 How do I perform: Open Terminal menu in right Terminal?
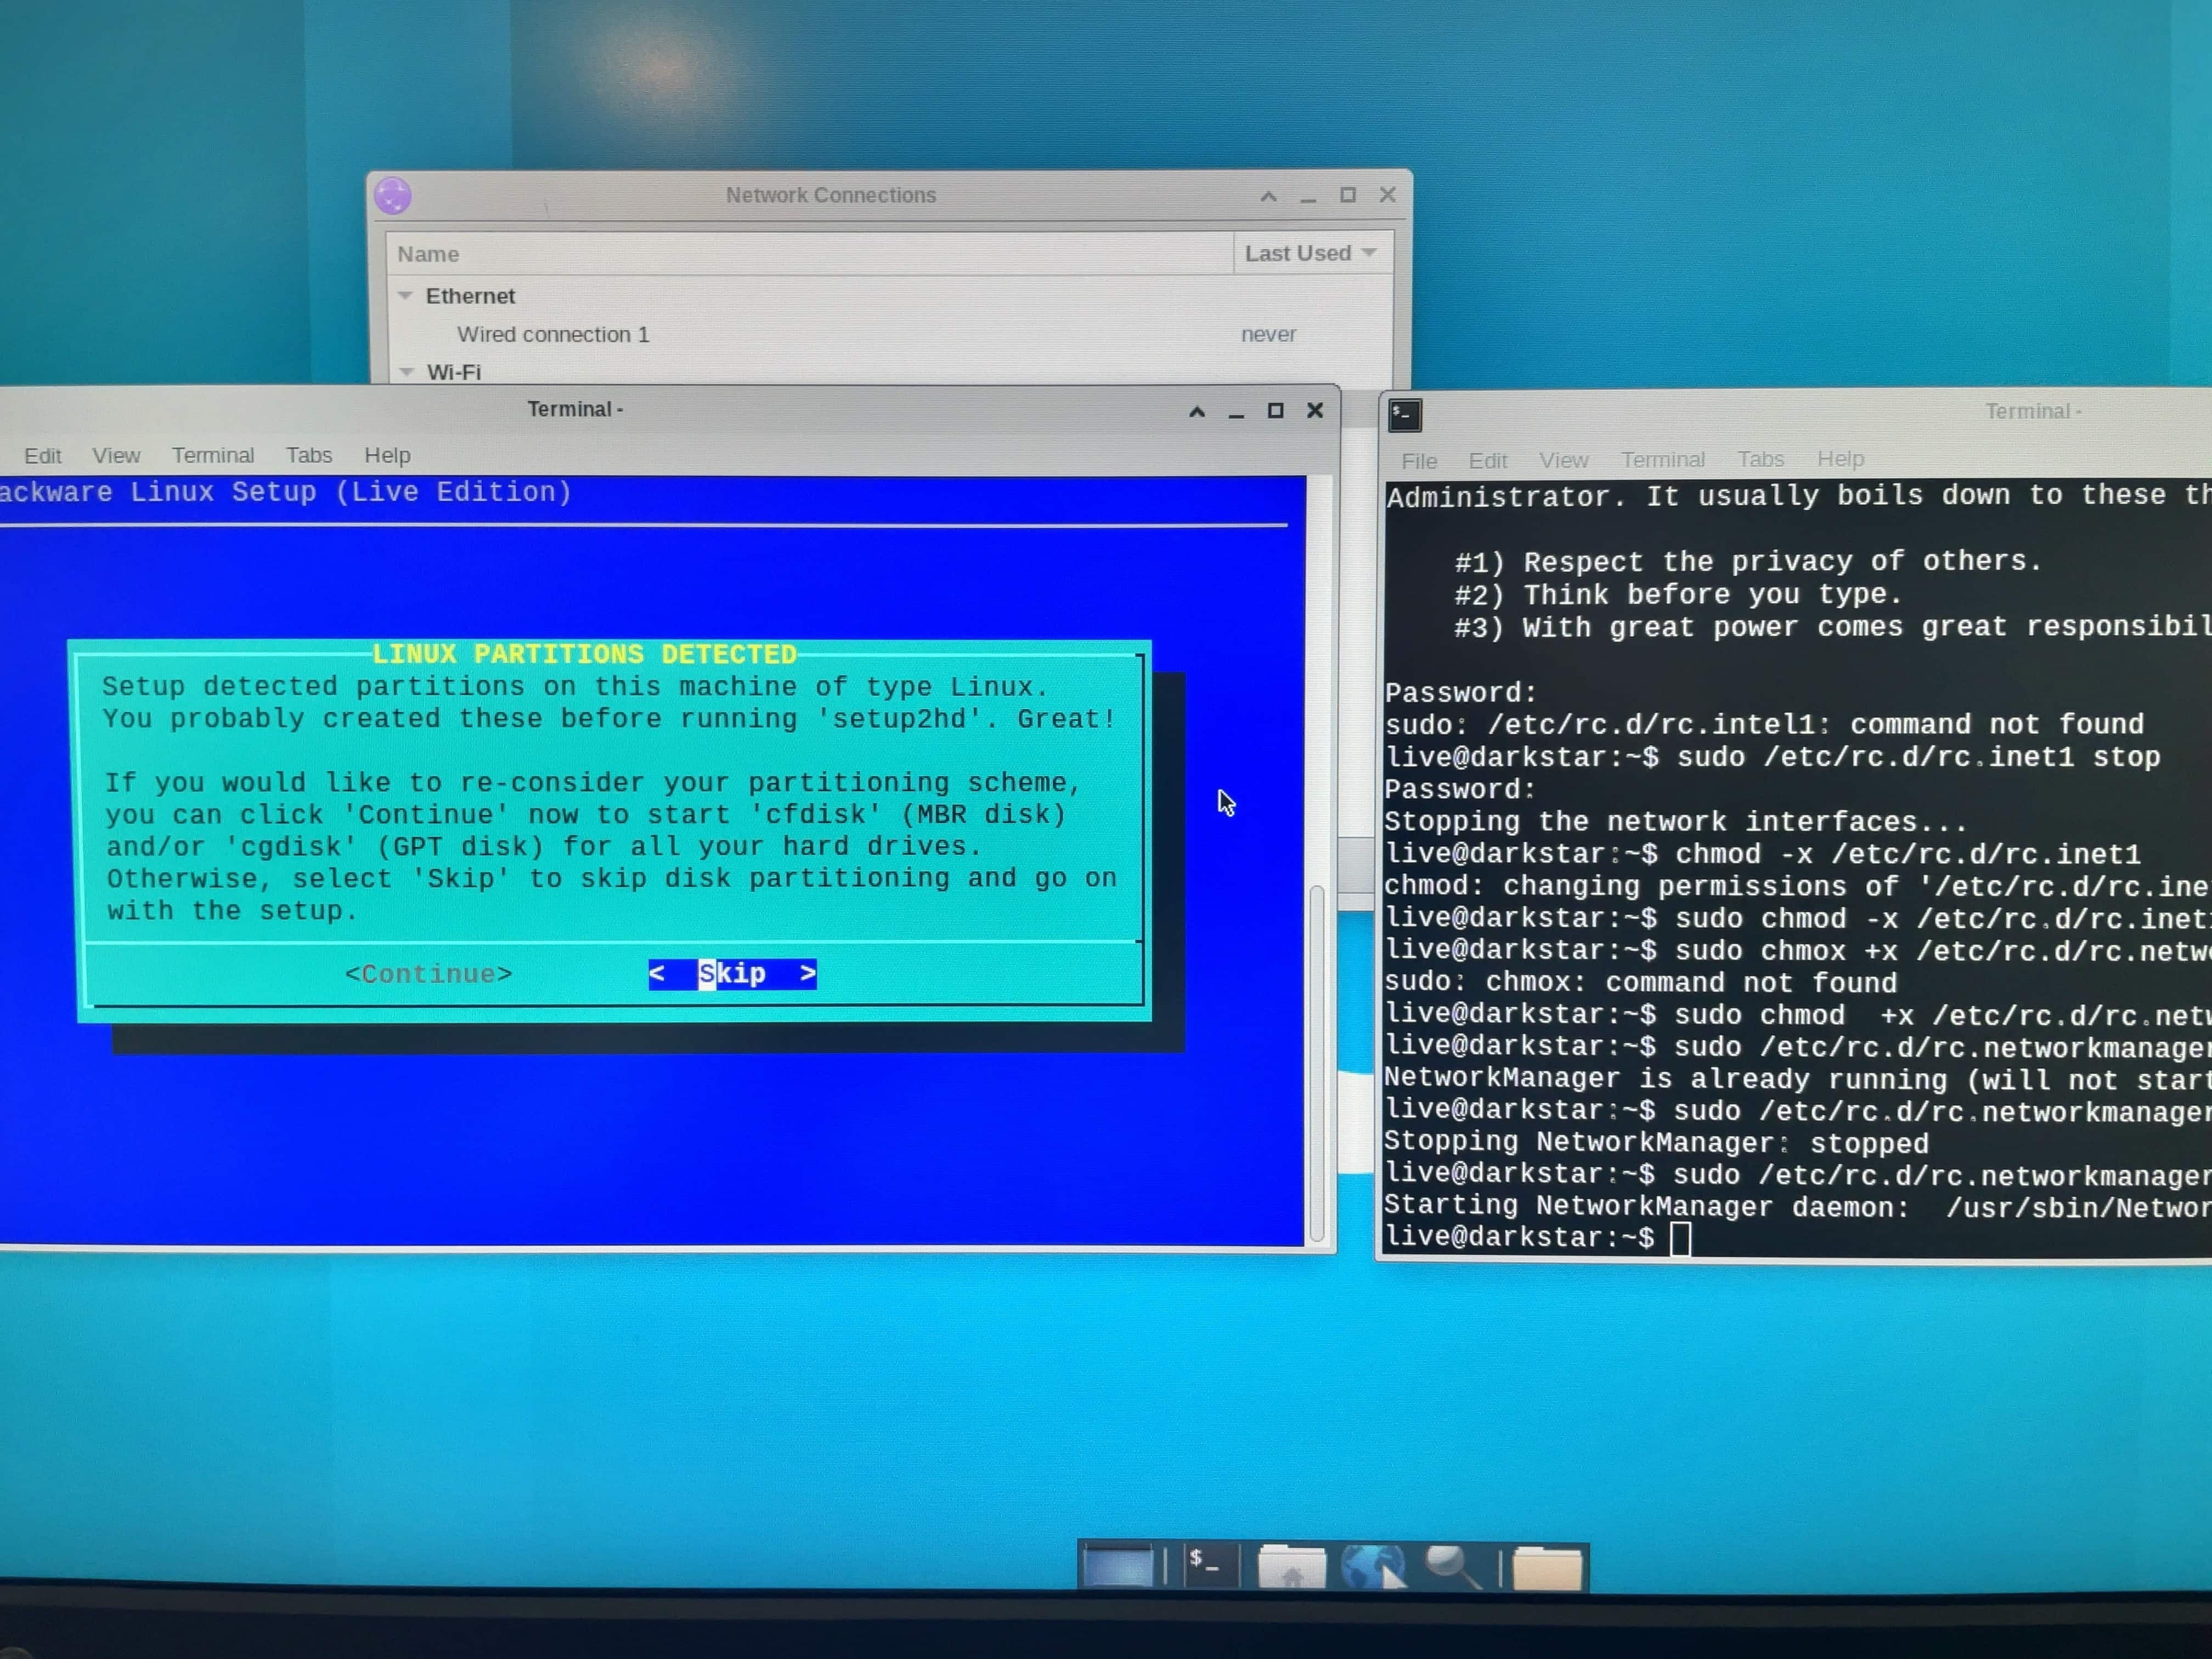pyautogui.click(x=1662, y=459)
